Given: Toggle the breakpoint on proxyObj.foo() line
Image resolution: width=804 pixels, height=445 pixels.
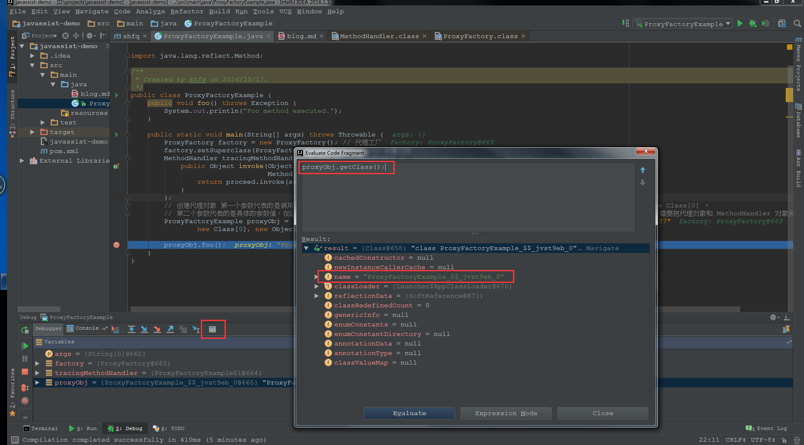Looking at the screenshot, I should click(117, 245).
